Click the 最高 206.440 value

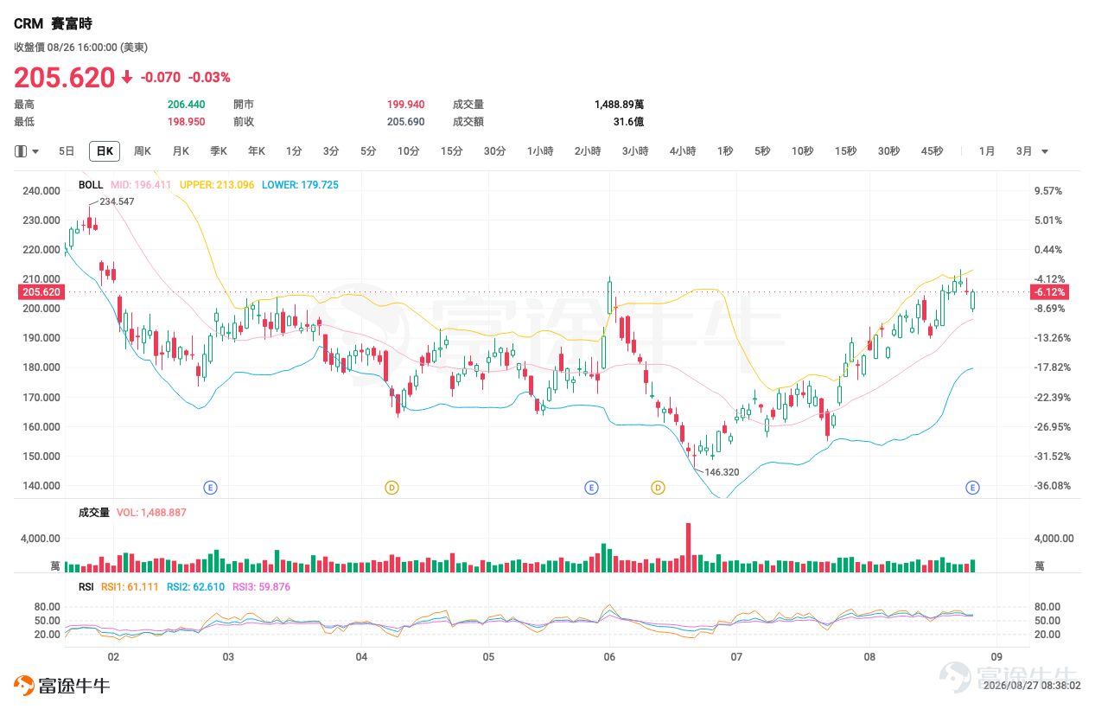click(186, 104)
